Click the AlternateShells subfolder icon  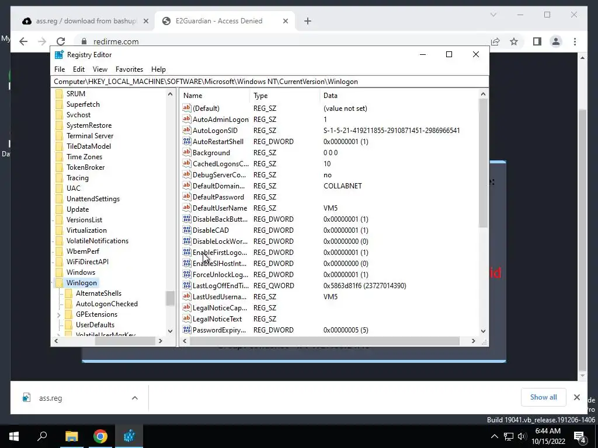coord(69,293)
